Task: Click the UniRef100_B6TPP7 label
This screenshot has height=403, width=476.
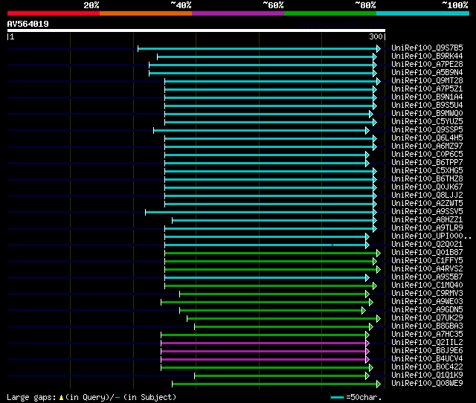Action: click(x=427, y=163)
